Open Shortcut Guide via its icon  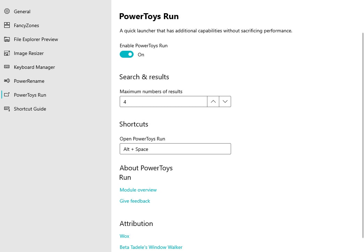click(7, 108)
